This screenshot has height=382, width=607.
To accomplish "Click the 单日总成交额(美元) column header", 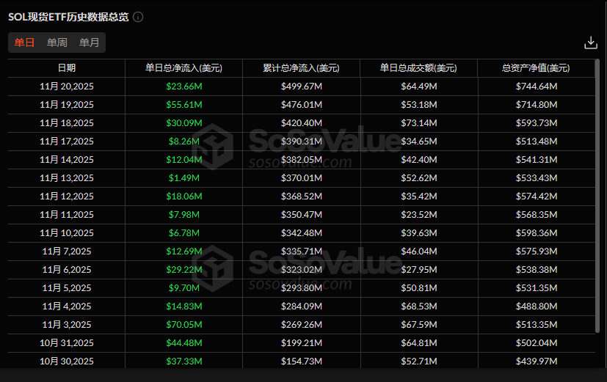I will [418, 68].
